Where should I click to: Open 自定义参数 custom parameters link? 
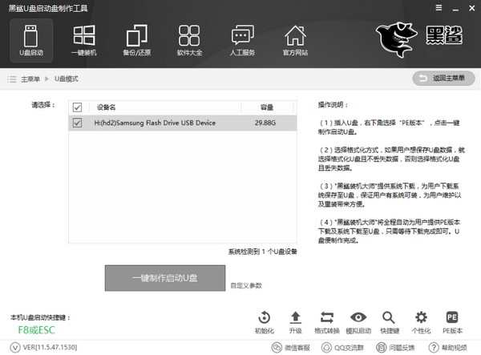click(x=245, y=284)
